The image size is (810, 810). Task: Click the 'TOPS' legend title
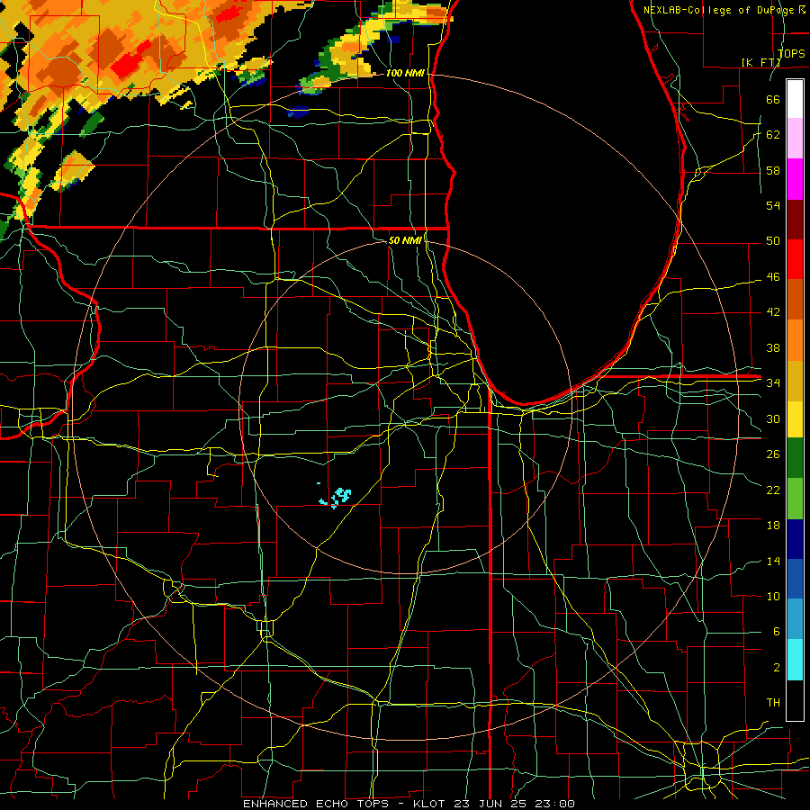(791, 53)
